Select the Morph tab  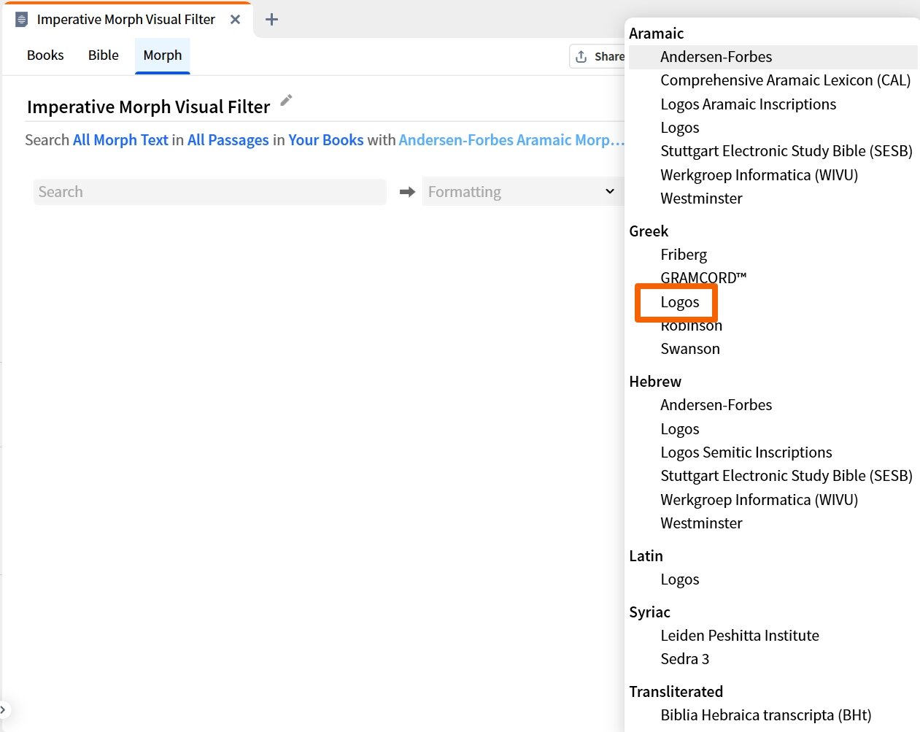(163, 55)
